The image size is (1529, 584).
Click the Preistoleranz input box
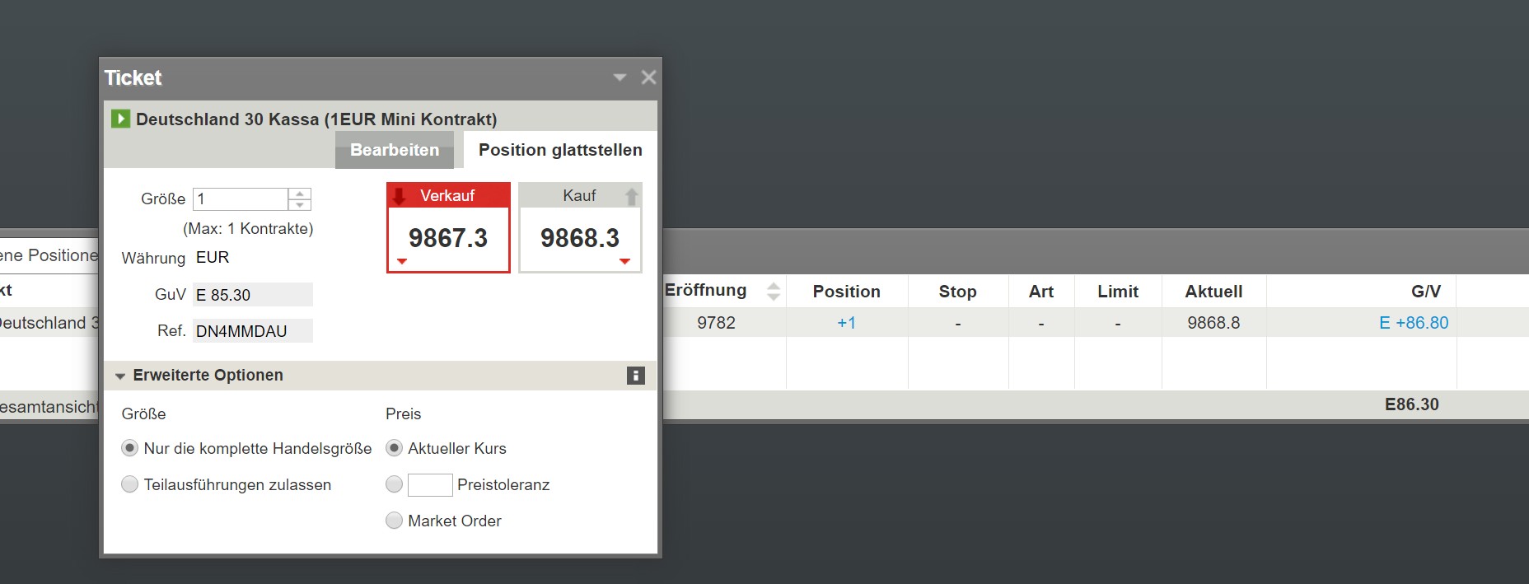click(x=430, y=485)
